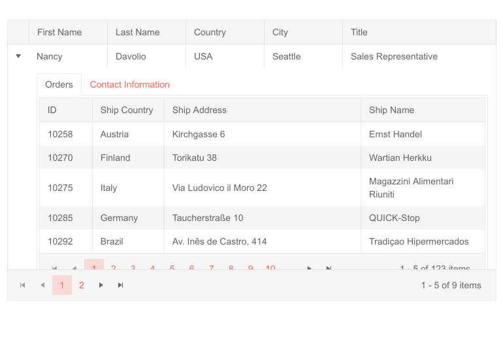This screenshot has height=340, width=503.
Task: Sort orders by ID column header
Action: [x=66, y=110]
